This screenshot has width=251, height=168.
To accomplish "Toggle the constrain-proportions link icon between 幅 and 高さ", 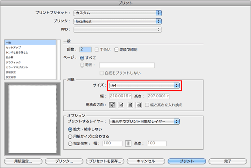I will pos(128,143).
